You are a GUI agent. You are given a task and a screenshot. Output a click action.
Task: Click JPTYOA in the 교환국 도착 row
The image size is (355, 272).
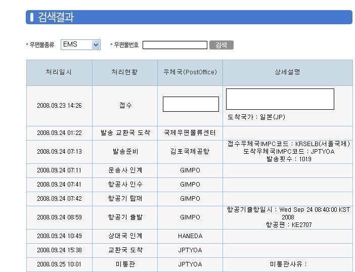190,250
